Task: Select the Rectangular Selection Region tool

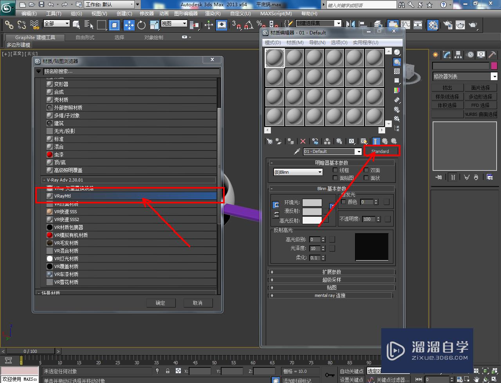Action: click(x=101, y=25)
